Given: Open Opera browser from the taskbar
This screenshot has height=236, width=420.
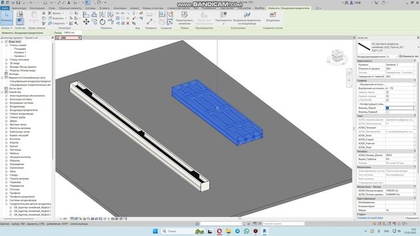Looking at the screenshot, I should point(219,231).
